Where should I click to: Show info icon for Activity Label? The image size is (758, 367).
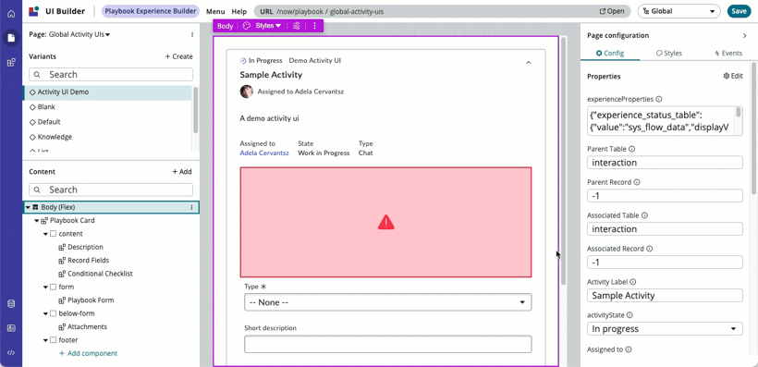click(x=633, y=282)
